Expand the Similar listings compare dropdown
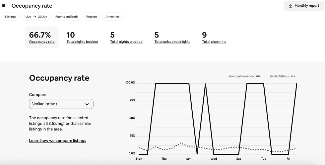 tap(61, 104)
